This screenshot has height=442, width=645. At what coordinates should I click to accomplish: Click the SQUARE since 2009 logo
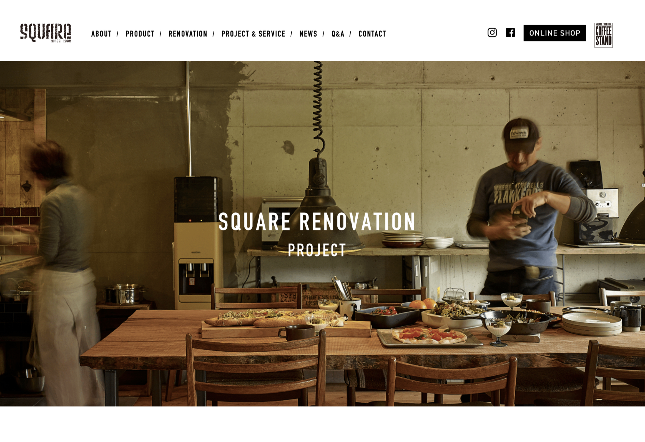click(46, 33)
